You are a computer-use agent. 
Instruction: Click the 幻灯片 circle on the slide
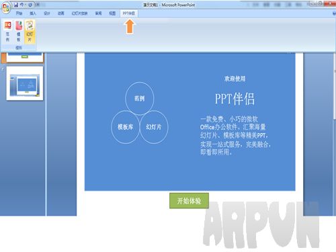154,127
